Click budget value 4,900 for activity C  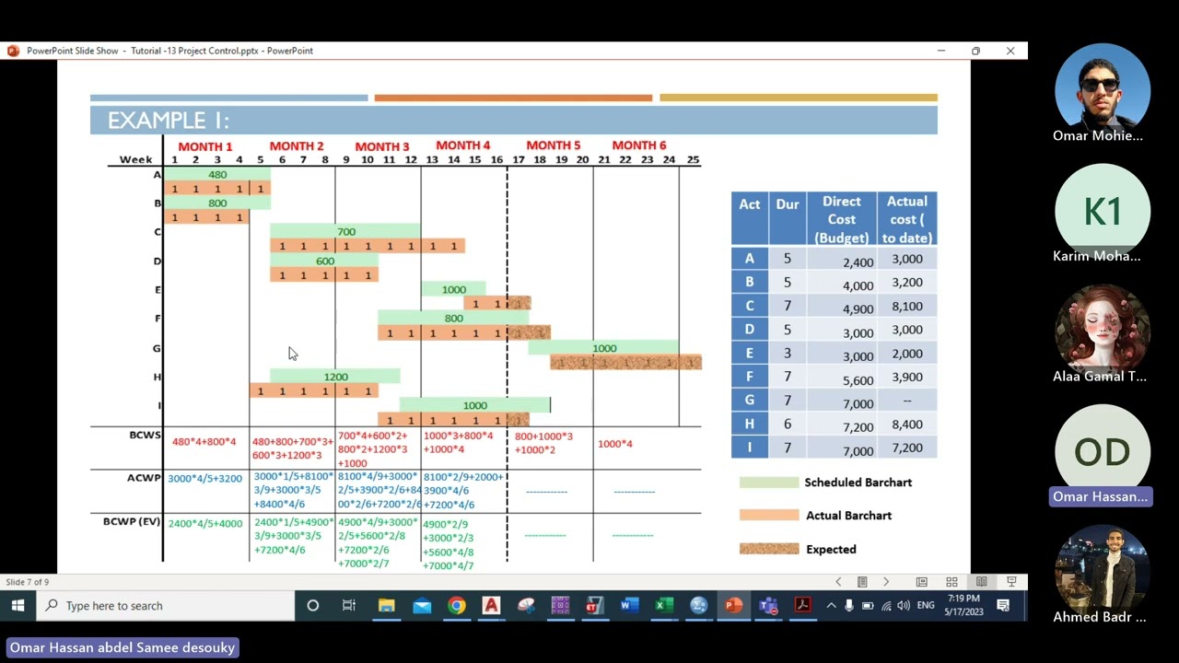(858, 308)
